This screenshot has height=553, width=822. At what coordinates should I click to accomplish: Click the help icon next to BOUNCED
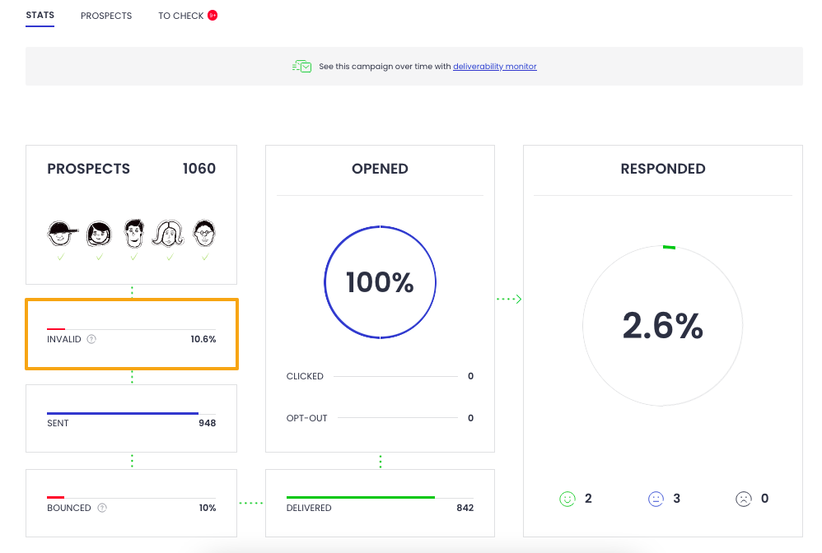(x=102, y=508)
